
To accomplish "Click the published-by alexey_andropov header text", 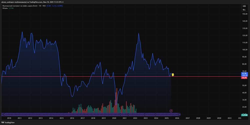I will tap(32, 2).
